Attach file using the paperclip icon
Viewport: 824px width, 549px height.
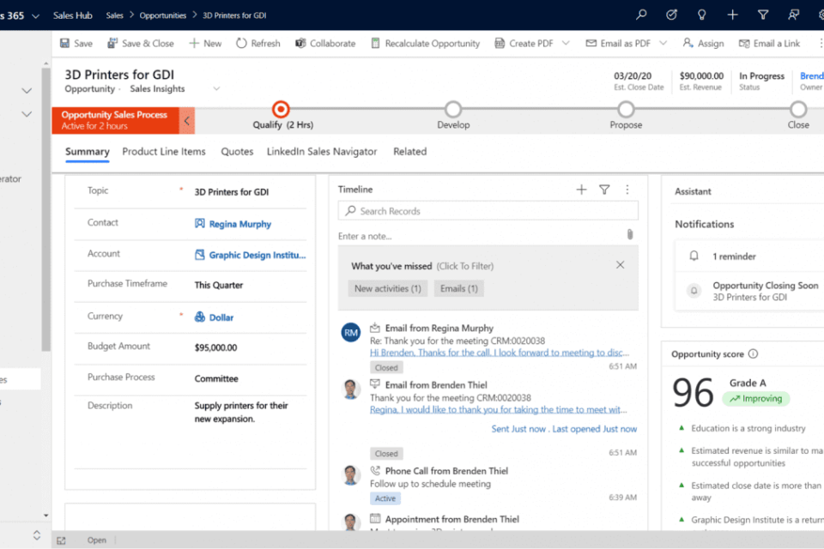pyautogui.click(x=630, y=235)
